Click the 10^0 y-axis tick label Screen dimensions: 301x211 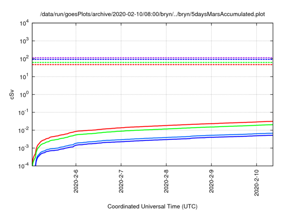(24, 95)
